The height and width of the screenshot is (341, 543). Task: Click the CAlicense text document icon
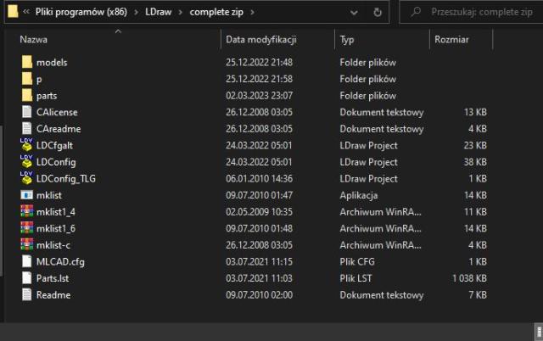click(26, 112)
